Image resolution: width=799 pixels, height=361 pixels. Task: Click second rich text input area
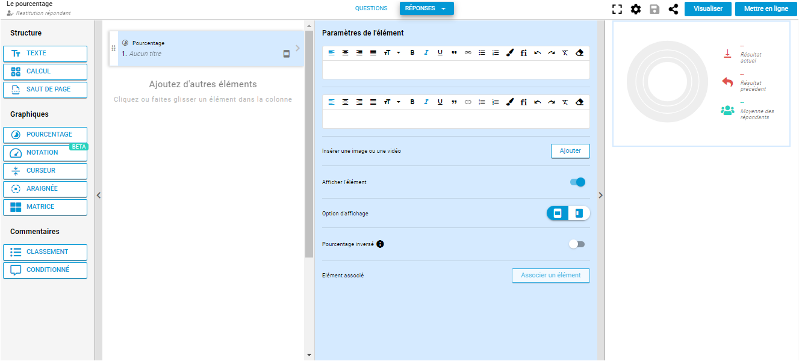click(456, 119)
